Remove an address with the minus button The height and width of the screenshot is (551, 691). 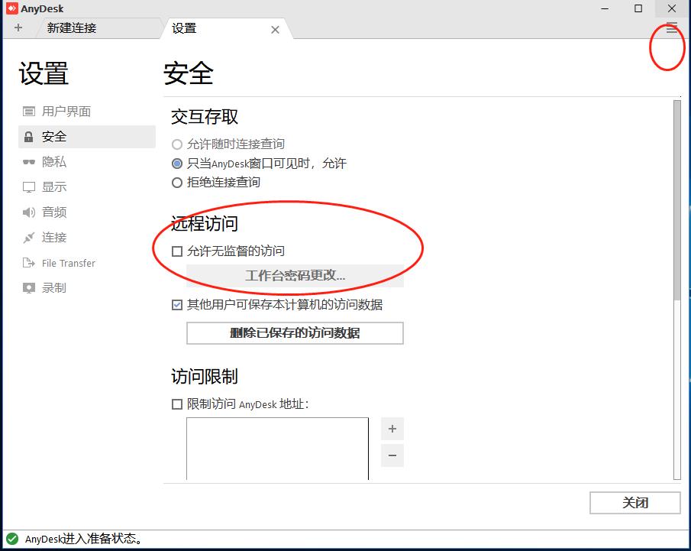point(392,455)
